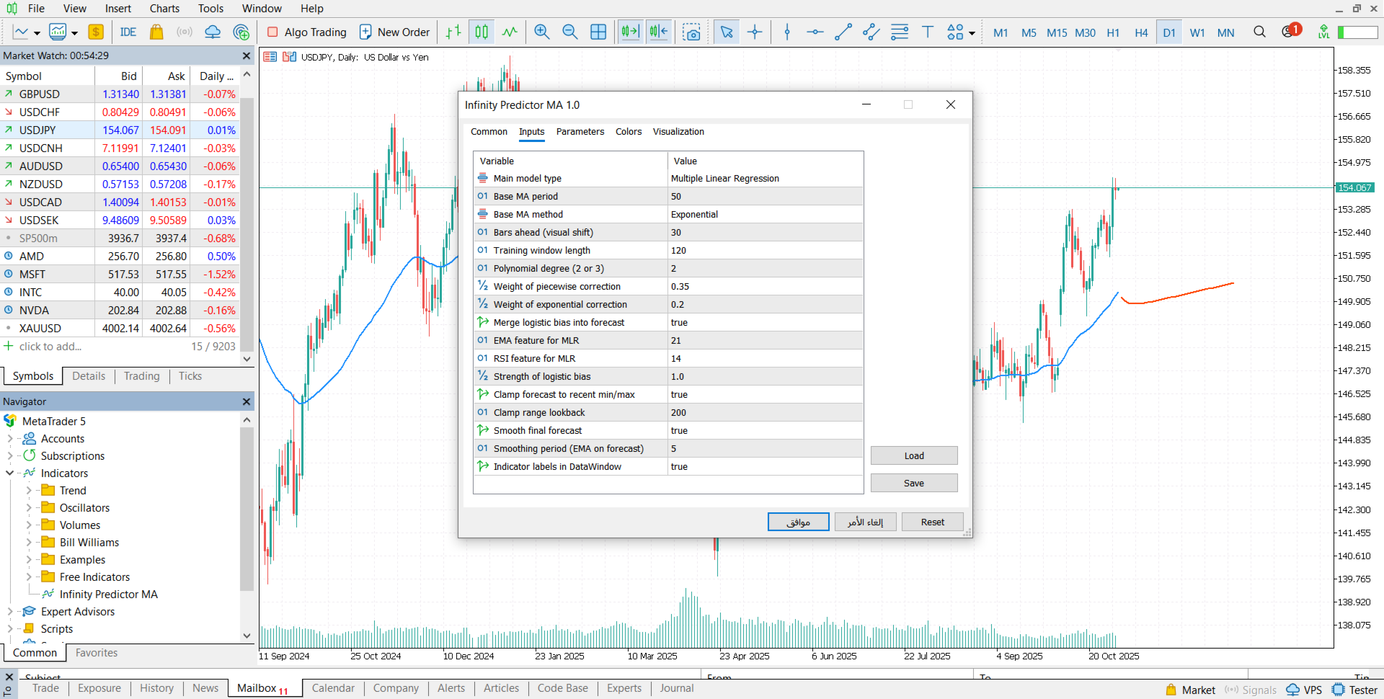Click the gold dollar-sign toolbar icon
Image resolution: width=1384 pixels, height=699 pixels.
pos(96,32)
